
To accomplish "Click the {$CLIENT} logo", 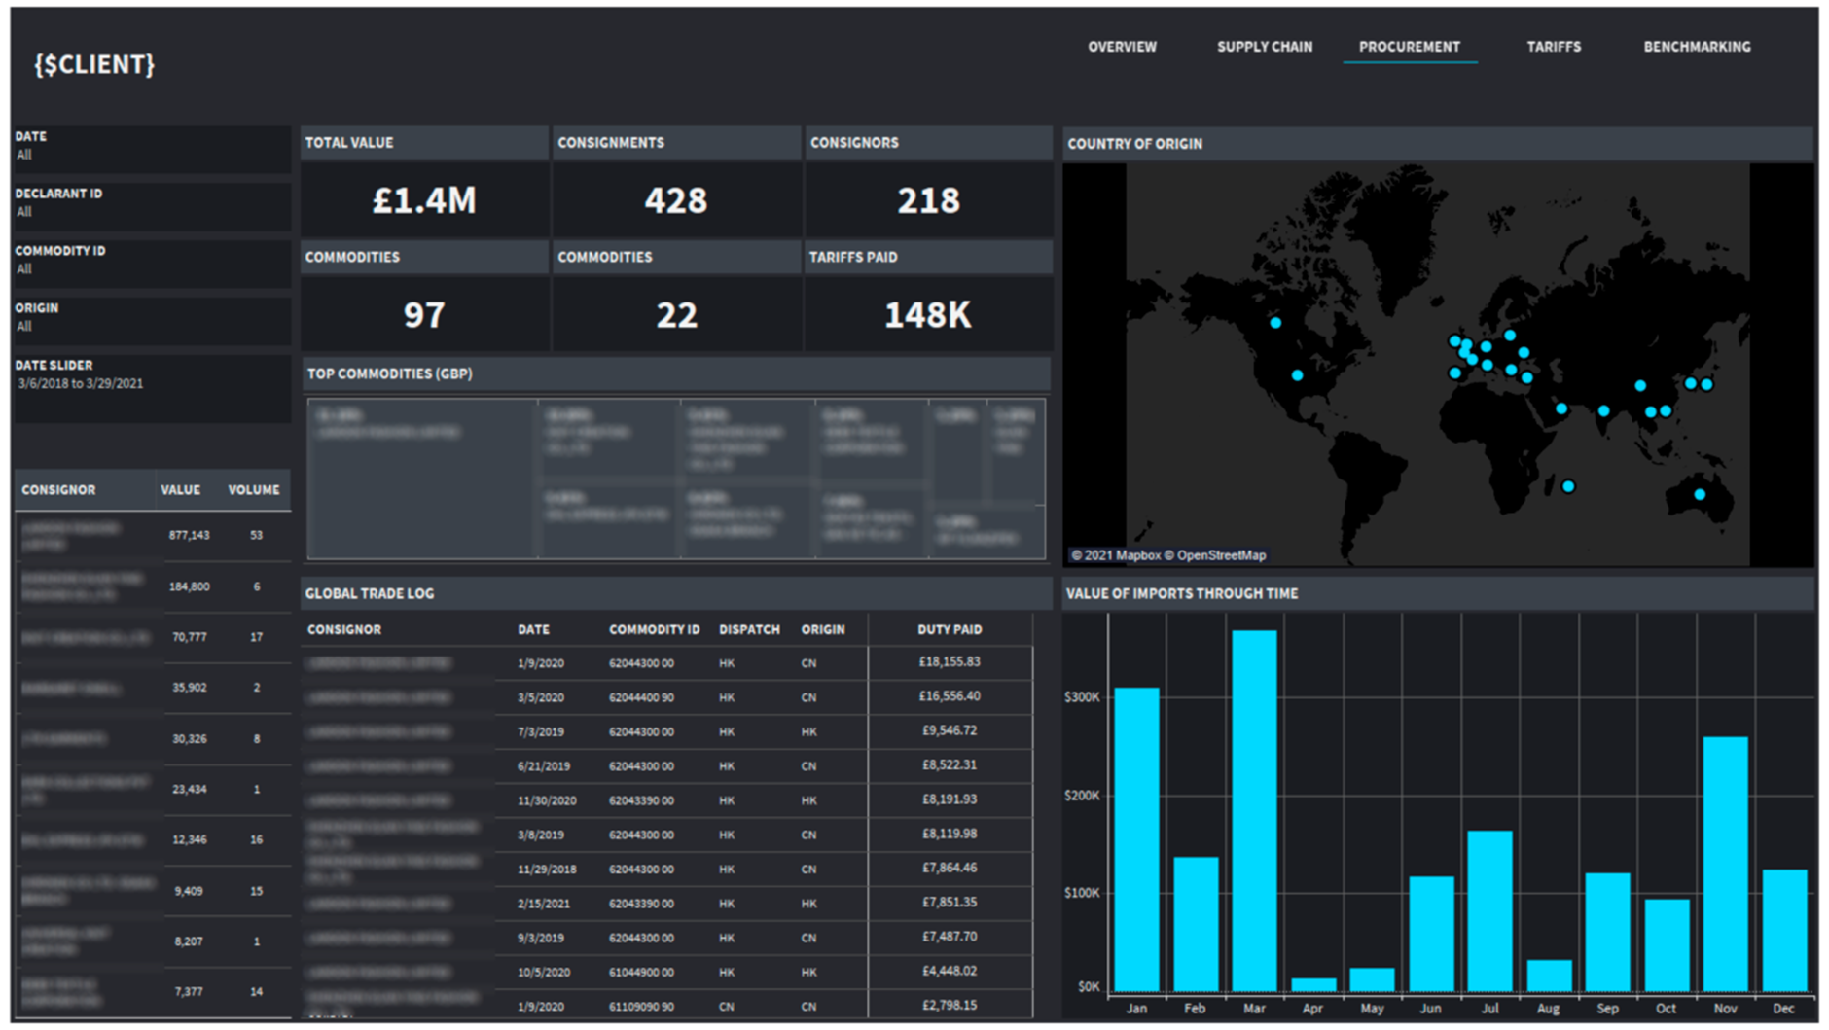I will [x=94, y=66].
